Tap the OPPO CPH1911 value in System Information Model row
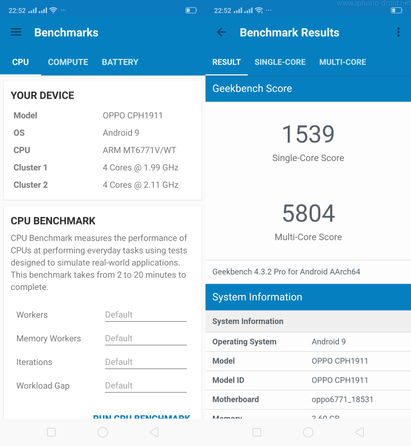Screen dimensions: 411x446 [x=340, y=361]
